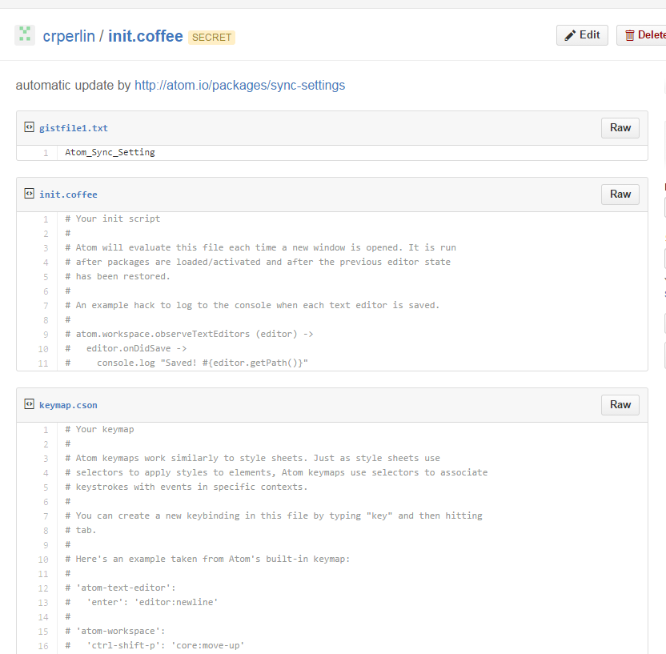666x654 pixels.
Task: View Raw contents of the init.coffee file
Action: pyautogui.click(x=620, y=195)
